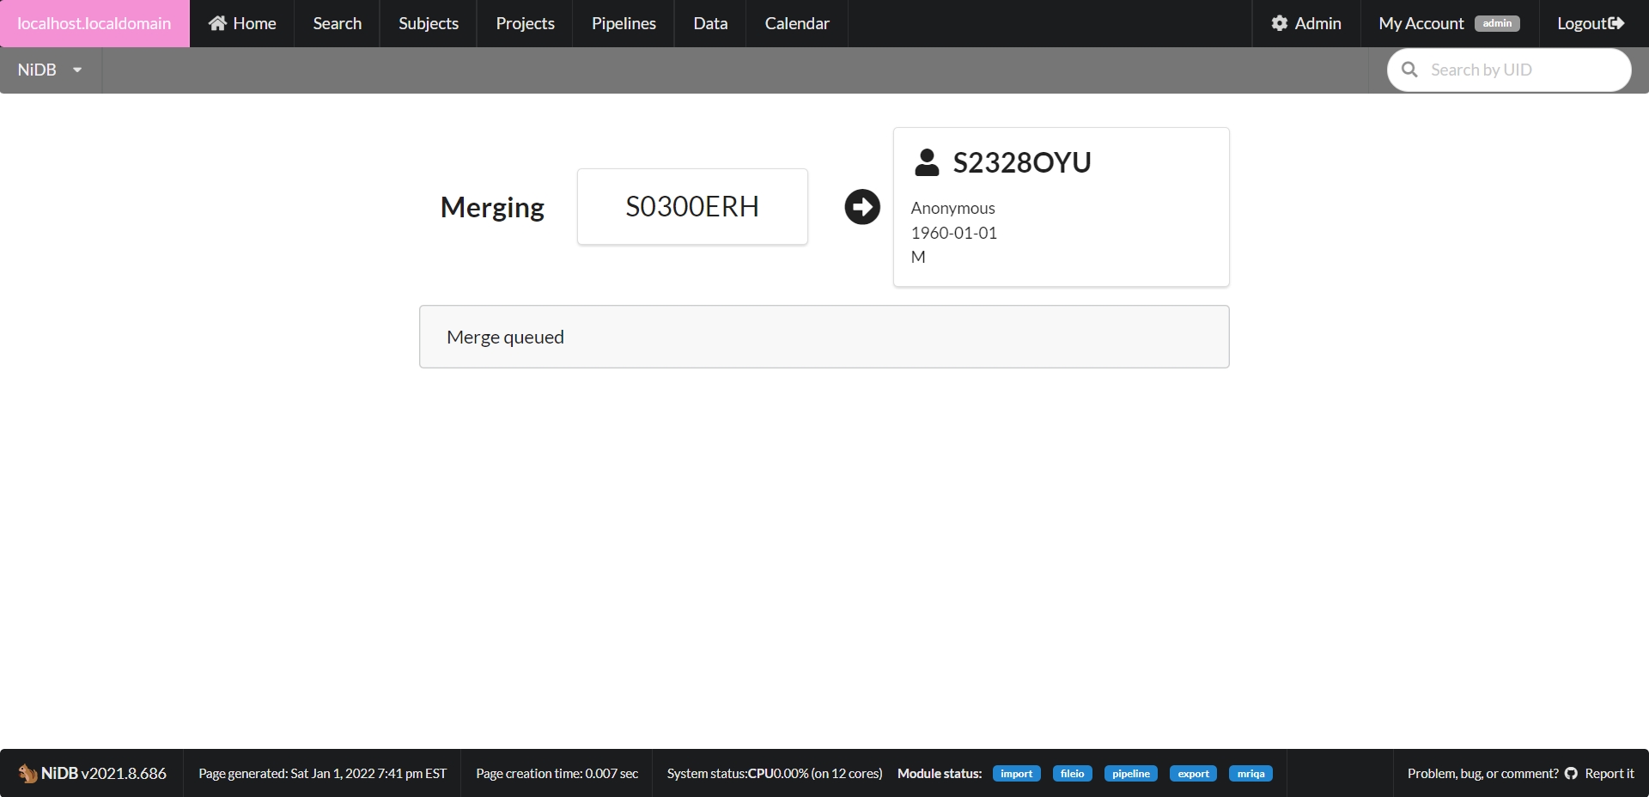The image size is (1649, 797).
Task: Click the GitHub icon near Report it
Action: tap(1571, 774)
